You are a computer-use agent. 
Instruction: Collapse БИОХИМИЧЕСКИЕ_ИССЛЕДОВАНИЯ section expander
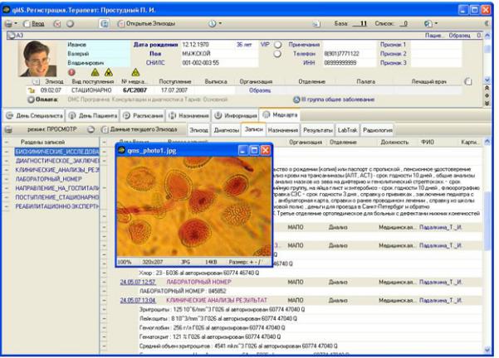point(7,152)
